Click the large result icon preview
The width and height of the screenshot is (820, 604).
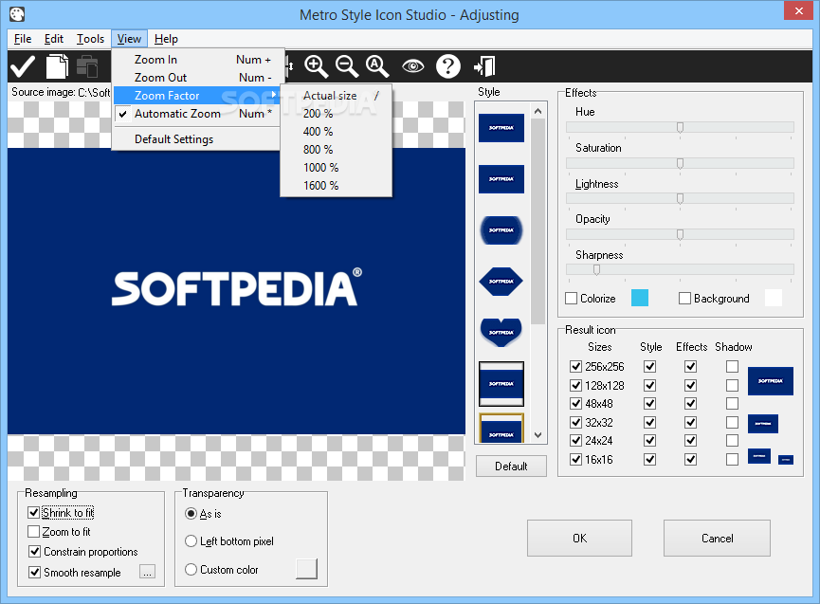[771, 381]
